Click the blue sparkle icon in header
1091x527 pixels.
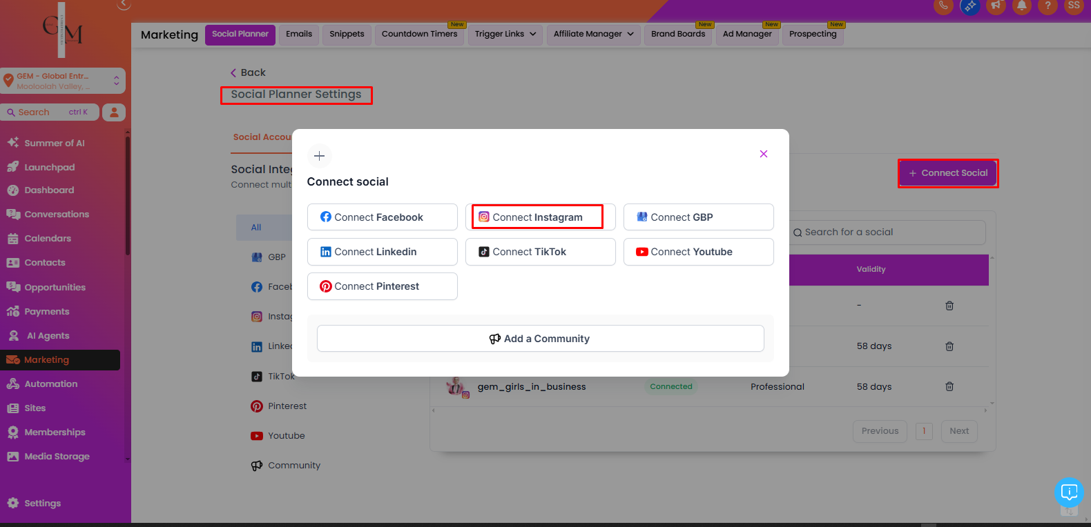coord(969,6)
